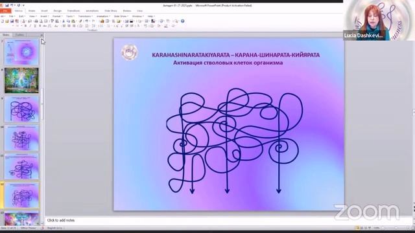
Task: Set Align Text Left
Action: [64, 26]
